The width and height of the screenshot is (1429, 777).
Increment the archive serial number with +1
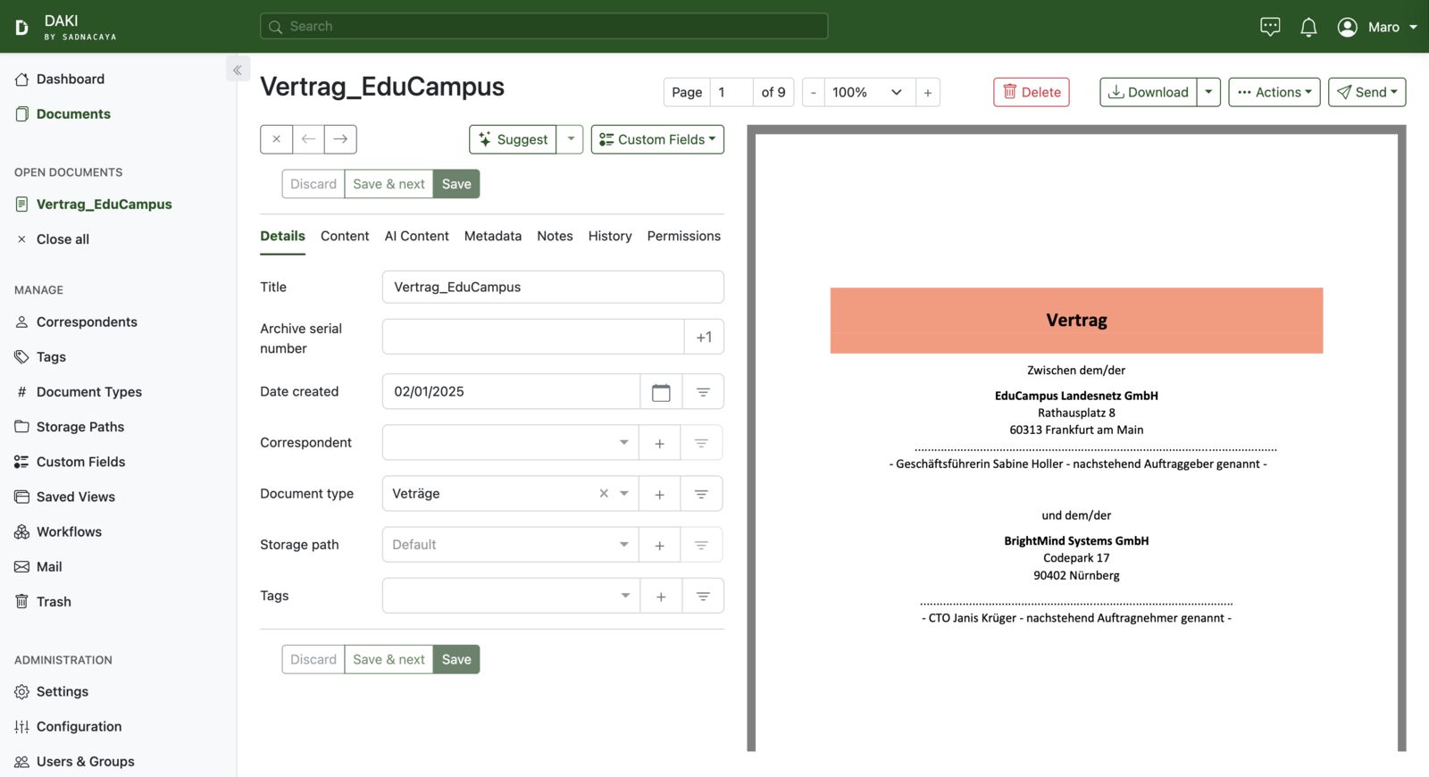click(704, 338)
